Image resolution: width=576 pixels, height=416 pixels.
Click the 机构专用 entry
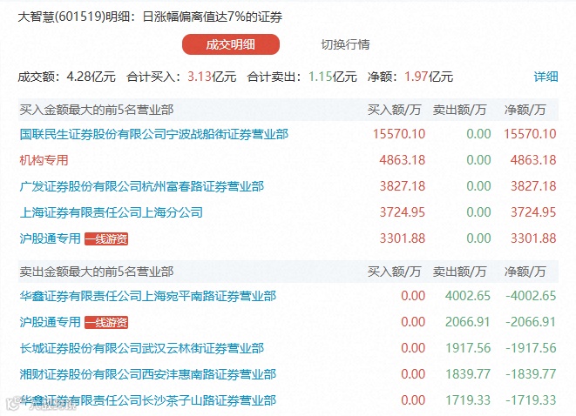[x=44, y=160]
